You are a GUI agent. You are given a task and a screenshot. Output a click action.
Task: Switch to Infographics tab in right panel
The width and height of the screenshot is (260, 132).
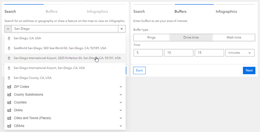[x=226, y=11]
